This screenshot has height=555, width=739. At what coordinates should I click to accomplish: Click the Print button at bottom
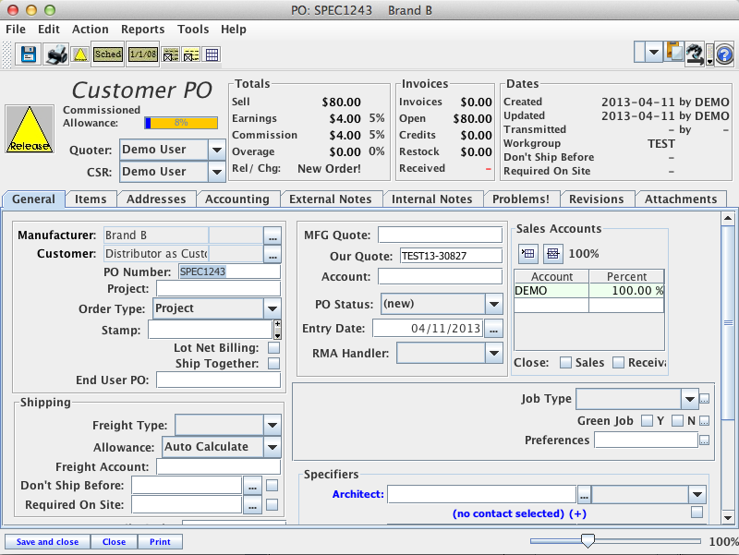point(160,542)
